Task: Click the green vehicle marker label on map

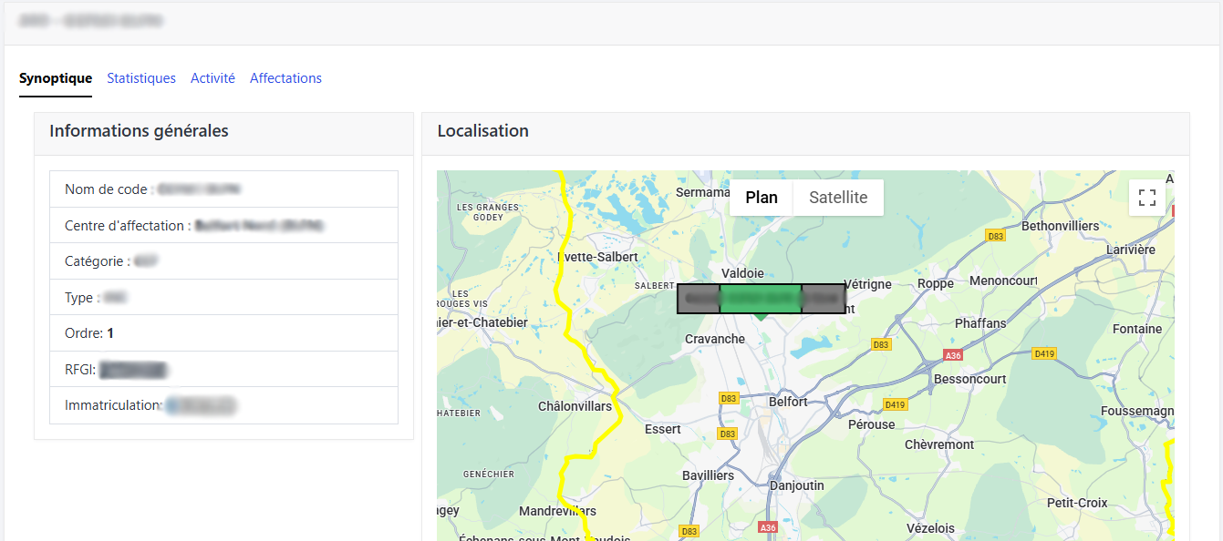Action: (x=761, y=299)
